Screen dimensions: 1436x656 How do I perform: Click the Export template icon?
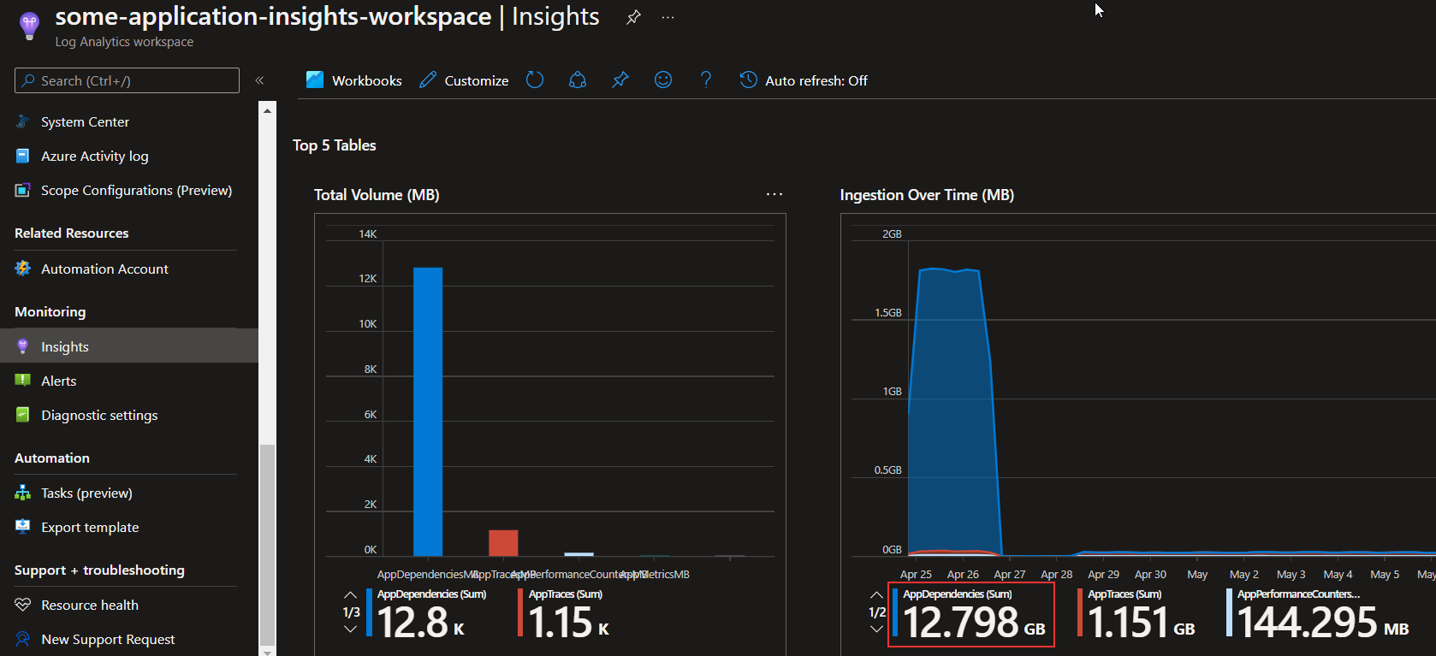tap(23, 527)
